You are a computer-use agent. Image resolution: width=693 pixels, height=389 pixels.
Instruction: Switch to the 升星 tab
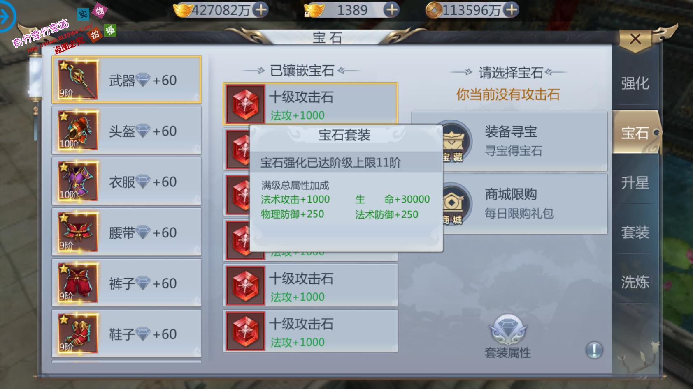pos(635,183)
